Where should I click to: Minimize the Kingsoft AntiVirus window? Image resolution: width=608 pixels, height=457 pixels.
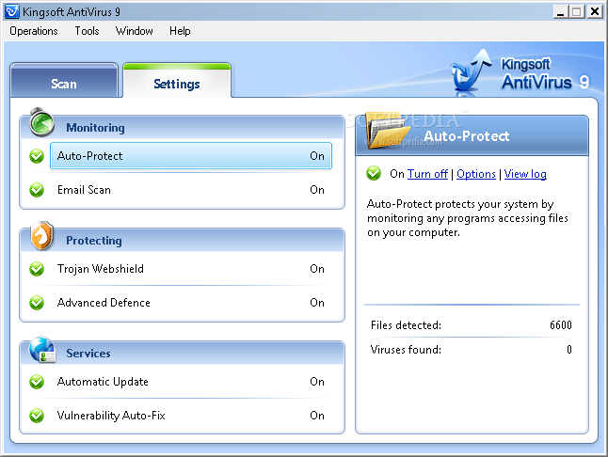click(x=560, y=11)
